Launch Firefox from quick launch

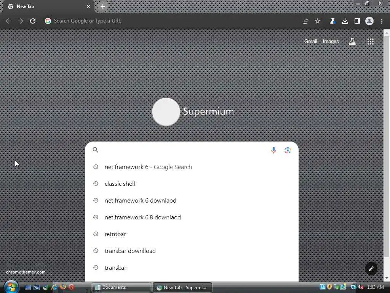tap(63, 287)
